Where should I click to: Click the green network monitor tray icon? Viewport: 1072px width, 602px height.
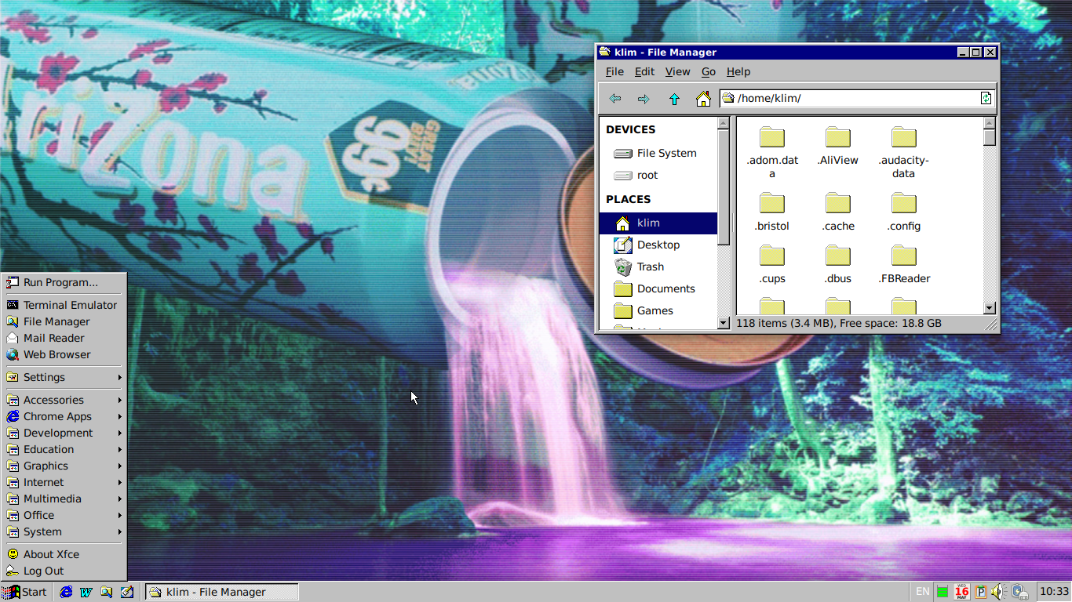click(943, 592)
